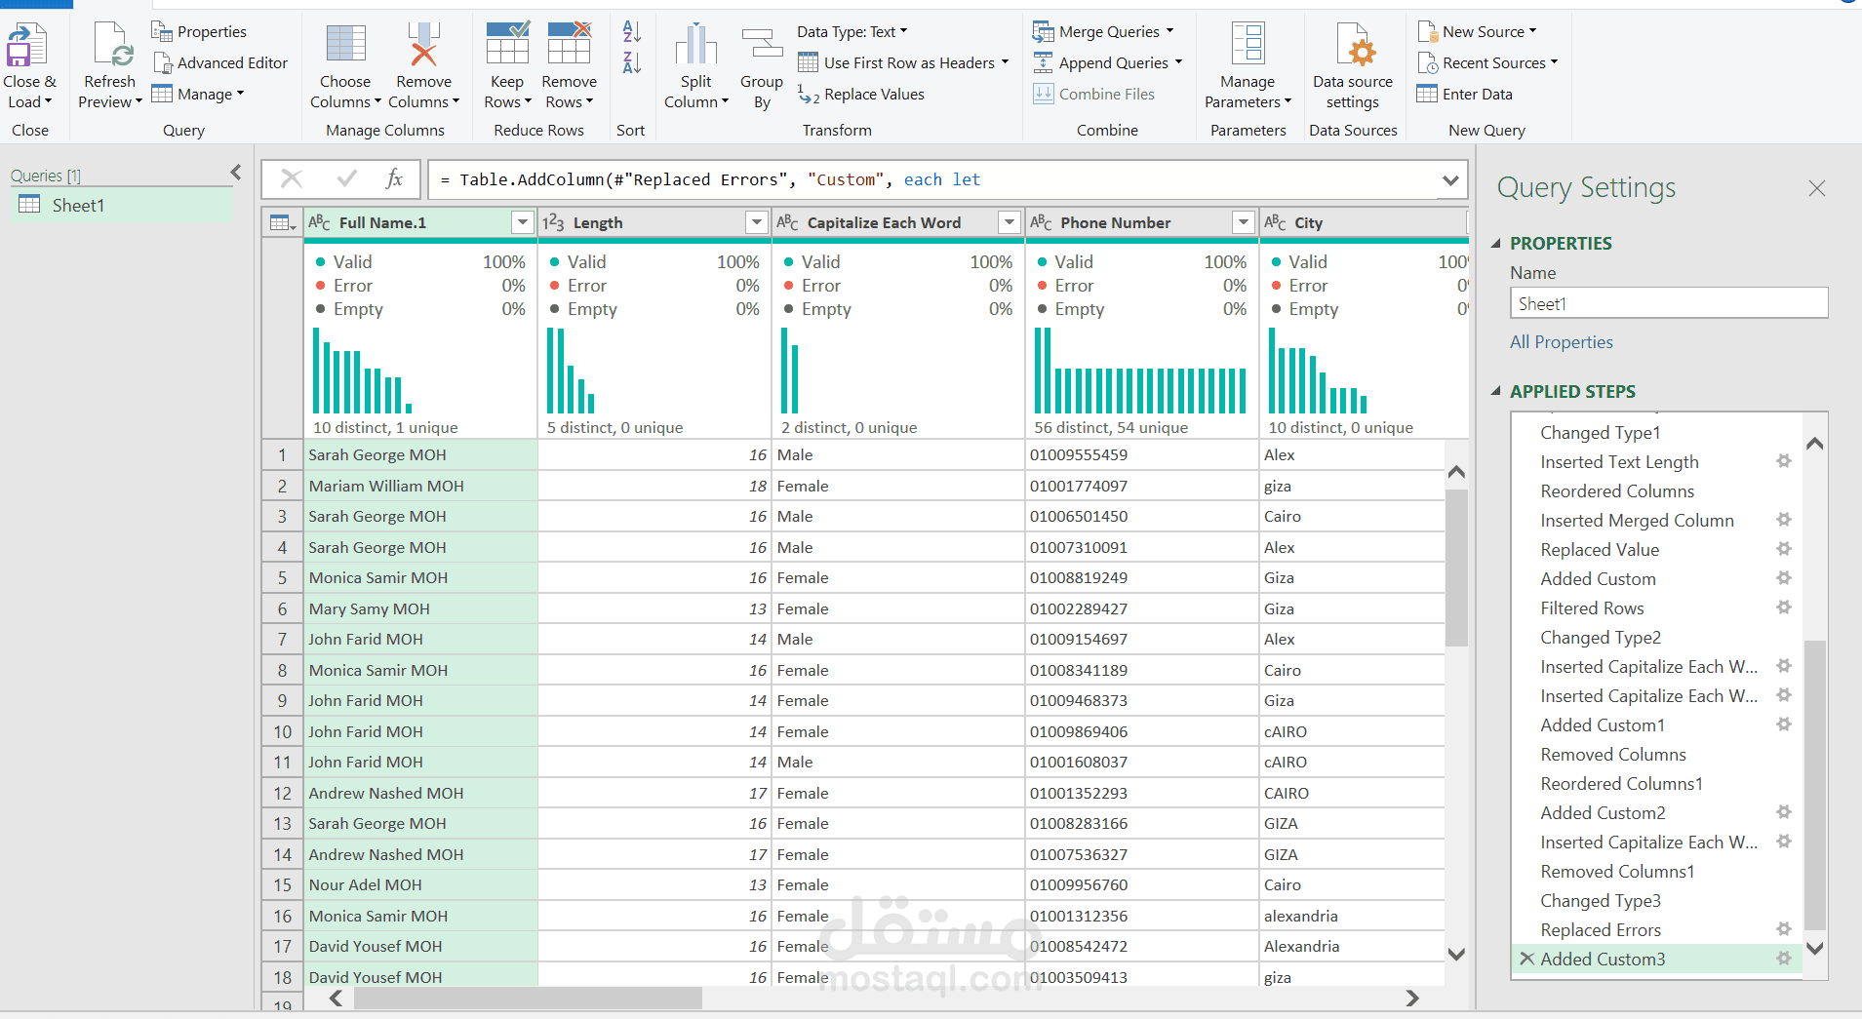1862x1019 pixels.
Task: Close the Query Settings pane
Action: click(x=1816, y=188)
